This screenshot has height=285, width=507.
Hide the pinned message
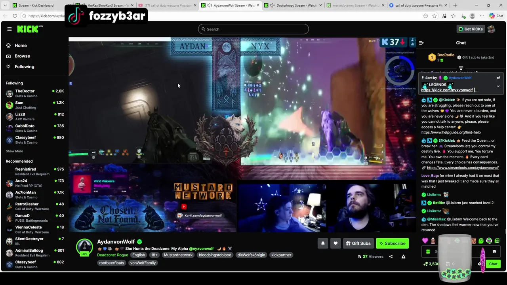(x=498, y=78)
